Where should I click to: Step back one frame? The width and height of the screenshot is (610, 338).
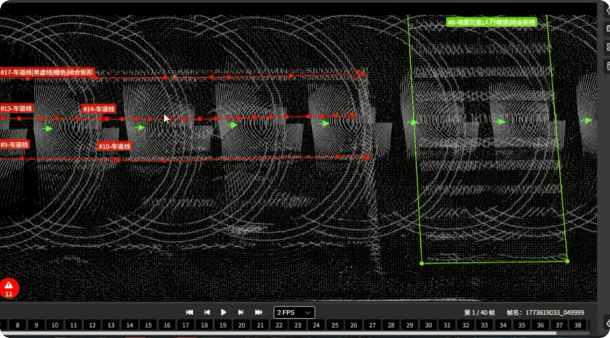[x=207, y=312]
